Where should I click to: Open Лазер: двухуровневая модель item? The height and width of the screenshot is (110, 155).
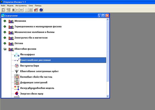[x=37, y=88]
